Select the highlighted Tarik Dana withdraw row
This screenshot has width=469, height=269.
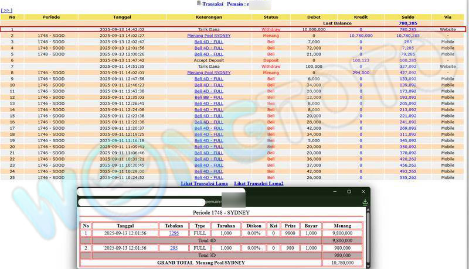click(x=209, y=29)
